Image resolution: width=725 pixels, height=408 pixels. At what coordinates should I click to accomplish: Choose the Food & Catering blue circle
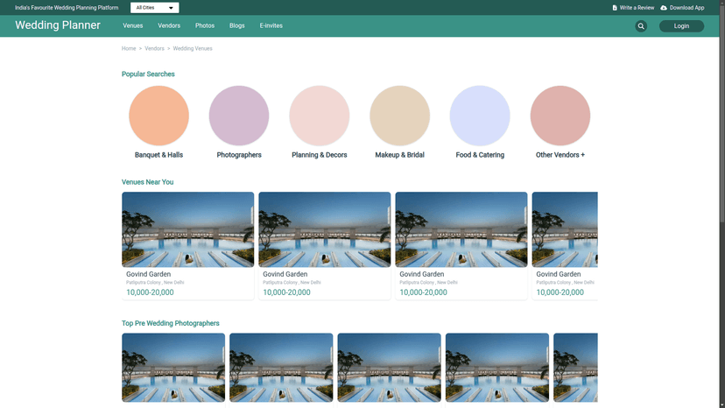tap(480, 116)
